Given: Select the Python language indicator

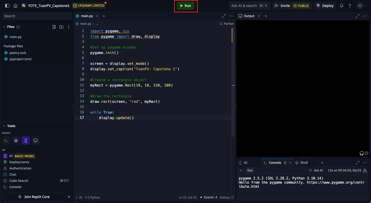Looking at the screenshot, I should [93, 197].
